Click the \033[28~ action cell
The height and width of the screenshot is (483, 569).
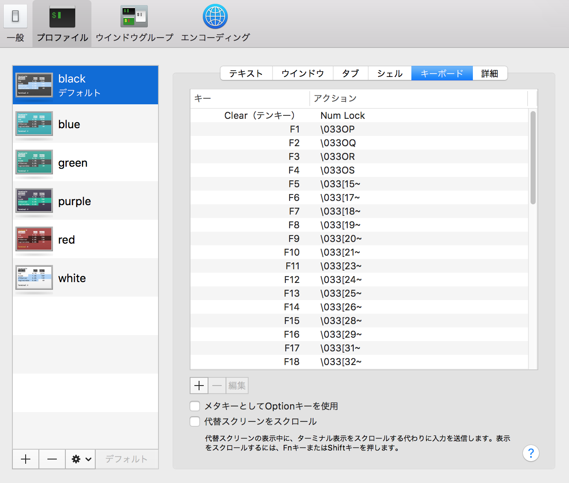pos(341,321)
